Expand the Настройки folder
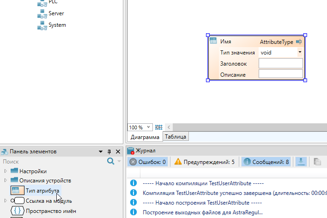Viewport: 327px width, 218px height. pyautogui.click(x=6, y=171)
